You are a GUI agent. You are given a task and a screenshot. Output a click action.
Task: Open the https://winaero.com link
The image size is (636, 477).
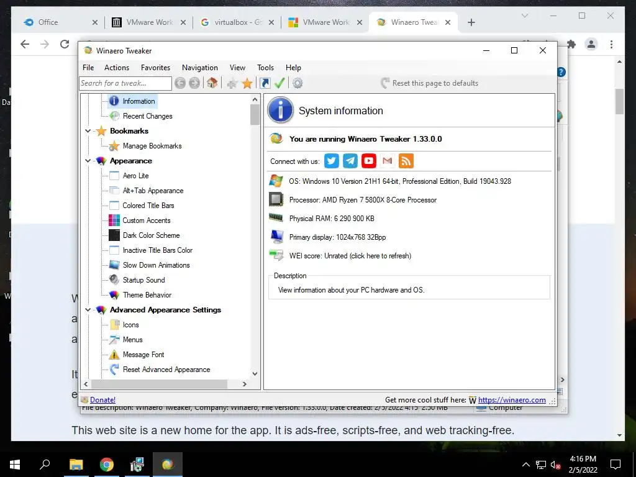[x=512, y=400]
